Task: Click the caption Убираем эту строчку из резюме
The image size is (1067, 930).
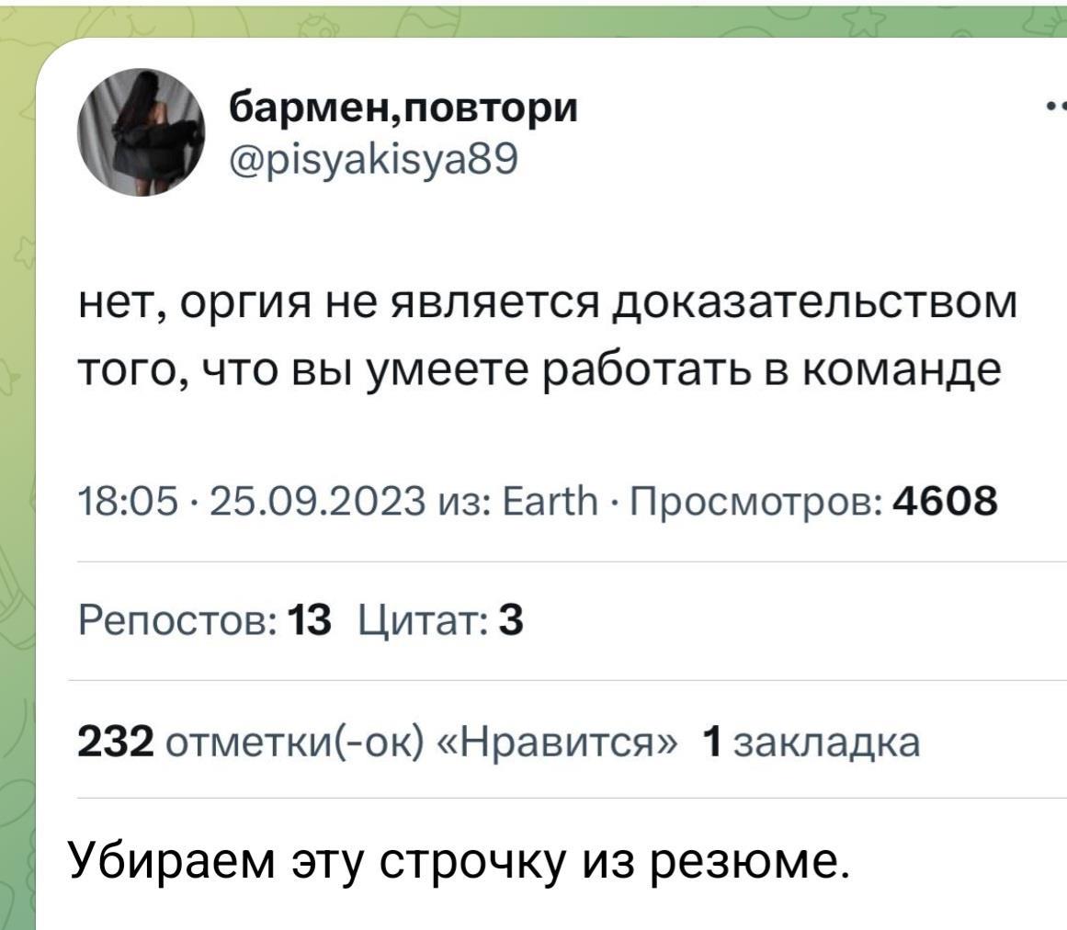Action: 456,861
